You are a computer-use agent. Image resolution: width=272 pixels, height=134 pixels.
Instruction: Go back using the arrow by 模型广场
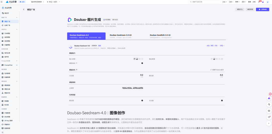[x=24, y=10]
